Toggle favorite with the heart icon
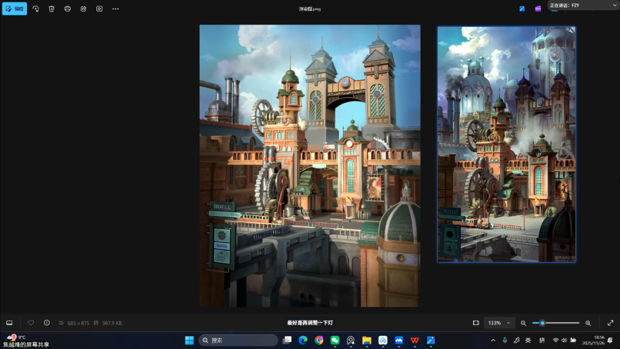This screenshot has width=620, height=349. pos(31,323)
